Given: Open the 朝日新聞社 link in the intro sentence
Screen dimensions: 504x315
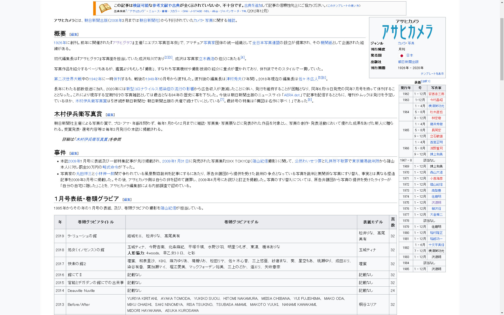Looking at the screenshot, I should [x=149, y=20].
